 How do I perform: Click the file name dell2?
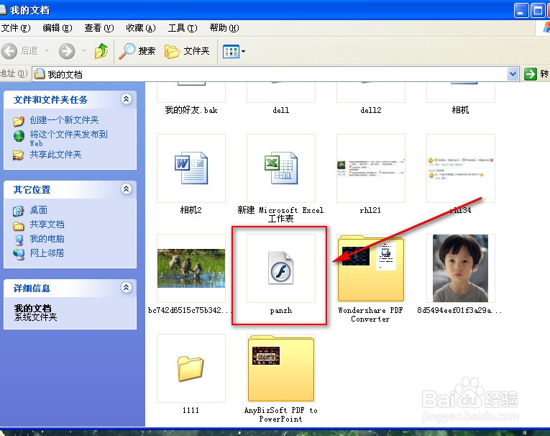[x=371, y=110]
